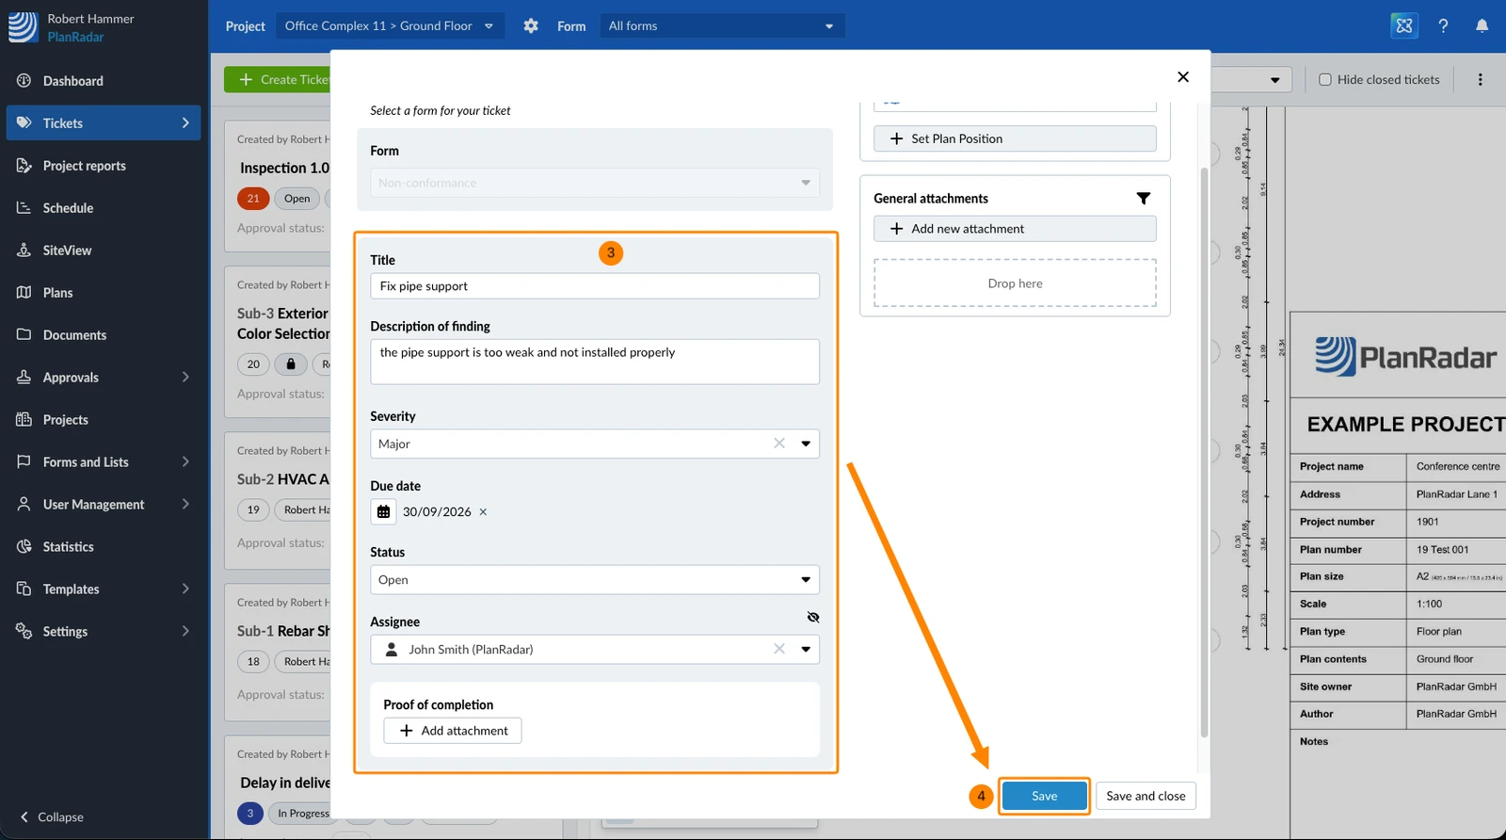Open the filter dropdown beside Hide closed tickets
The height and width of the screenshot is (840, 1506).
[x=1274, y=80]
